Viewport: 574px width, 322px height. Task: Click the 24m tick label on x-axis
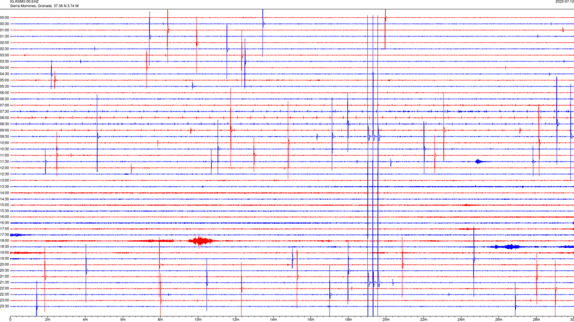pos(461,320)
